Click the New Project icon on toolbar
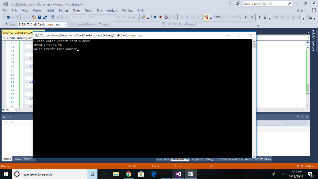318x179 pixels. [x=25, y=17]
